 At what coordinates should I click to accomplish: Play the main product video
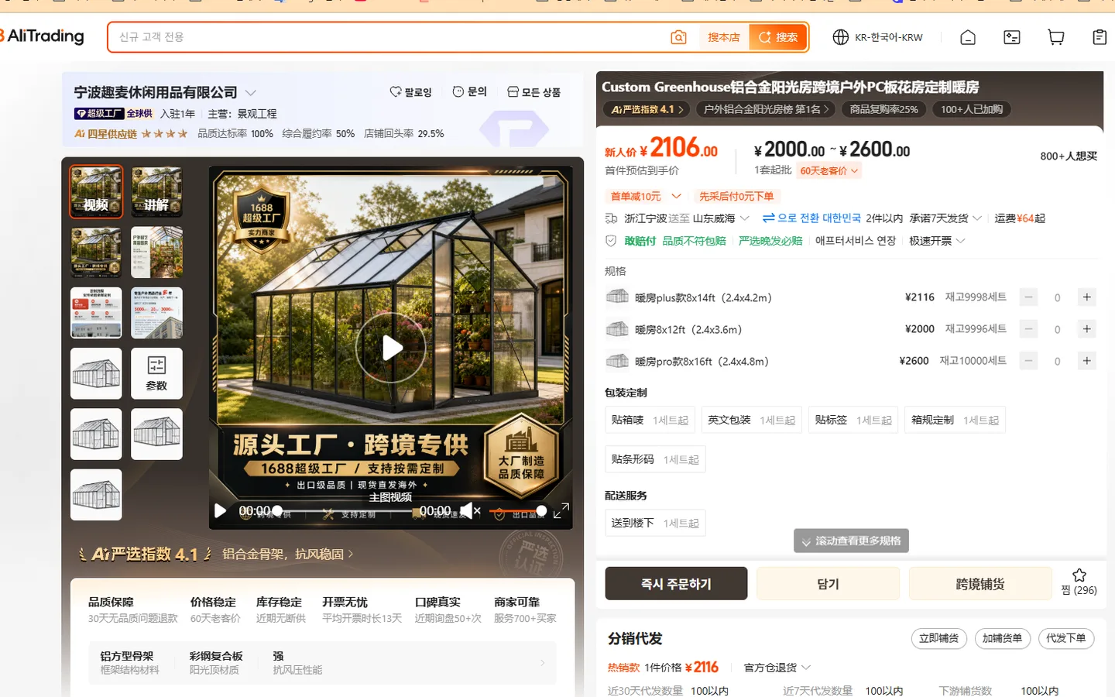click(391, 348)
